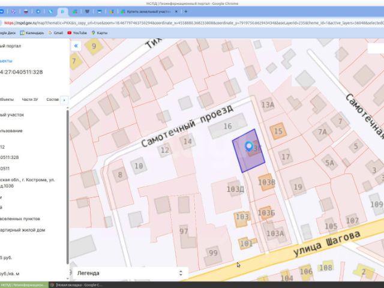
Task: Click orange building 103В on the map
Action: point(266,182)
